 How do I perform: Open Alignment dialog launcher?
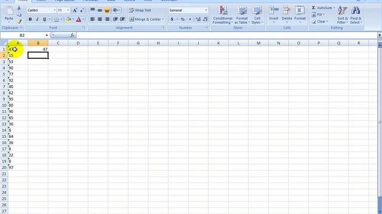click(163, 28)
